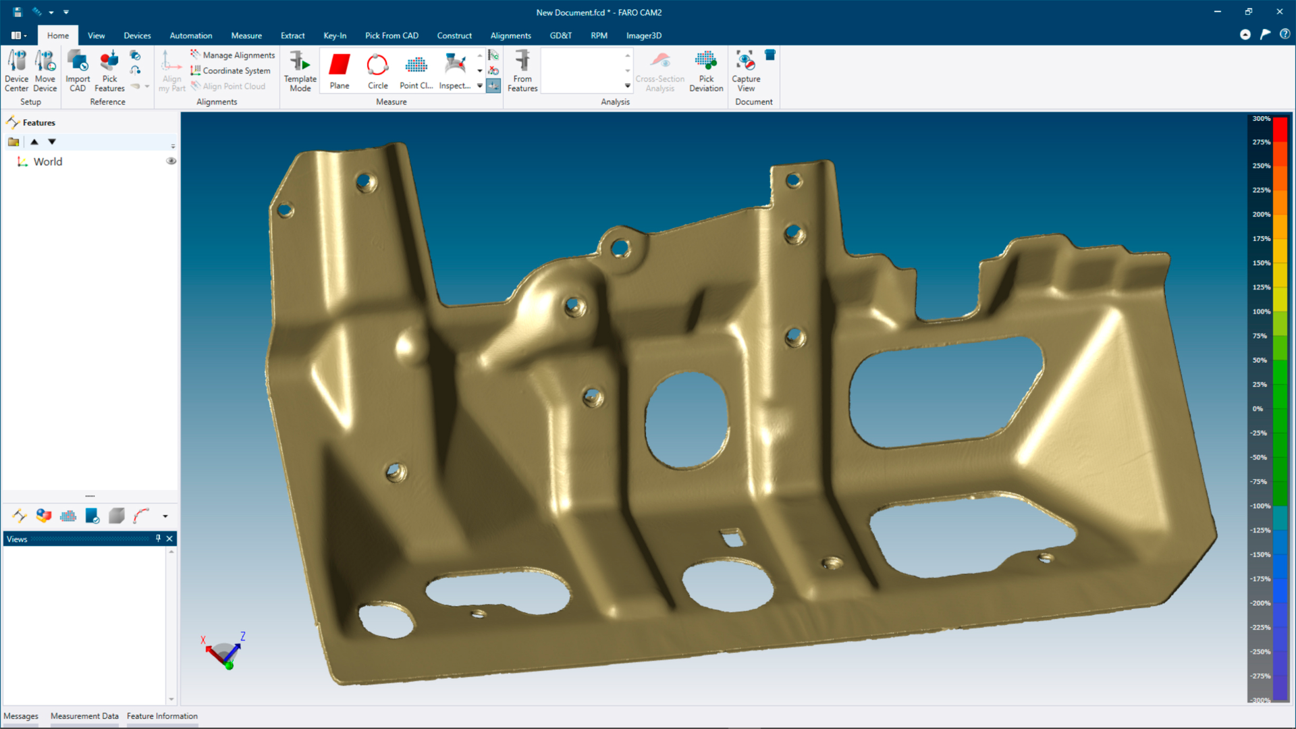Select the Pick Deviation tool

pyautogui.click(x=705, y=71)
